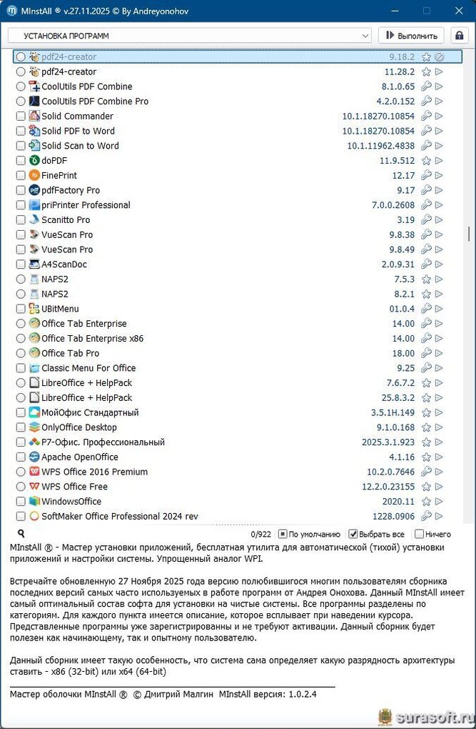The height and width of the screenshot is (729, 476).
Task: Click play arrow for Apache OpenOffice
Action: (x=440, y=457)
